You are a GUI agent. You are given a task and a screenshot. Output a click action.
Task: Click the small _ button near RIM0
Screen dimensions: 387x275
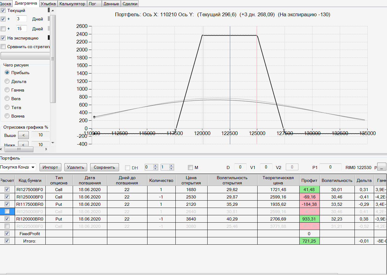click(382, 167)
